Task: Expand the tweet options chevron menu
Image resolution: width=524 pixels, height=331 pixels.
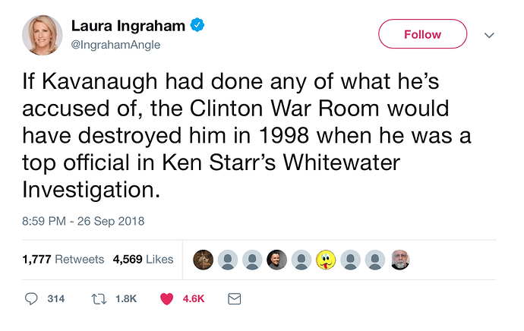Action: coord(489,35)
